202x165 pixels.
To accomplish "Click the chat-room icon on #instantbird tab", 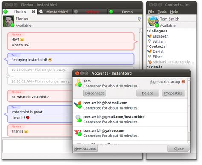I will (x=40, y=12).
